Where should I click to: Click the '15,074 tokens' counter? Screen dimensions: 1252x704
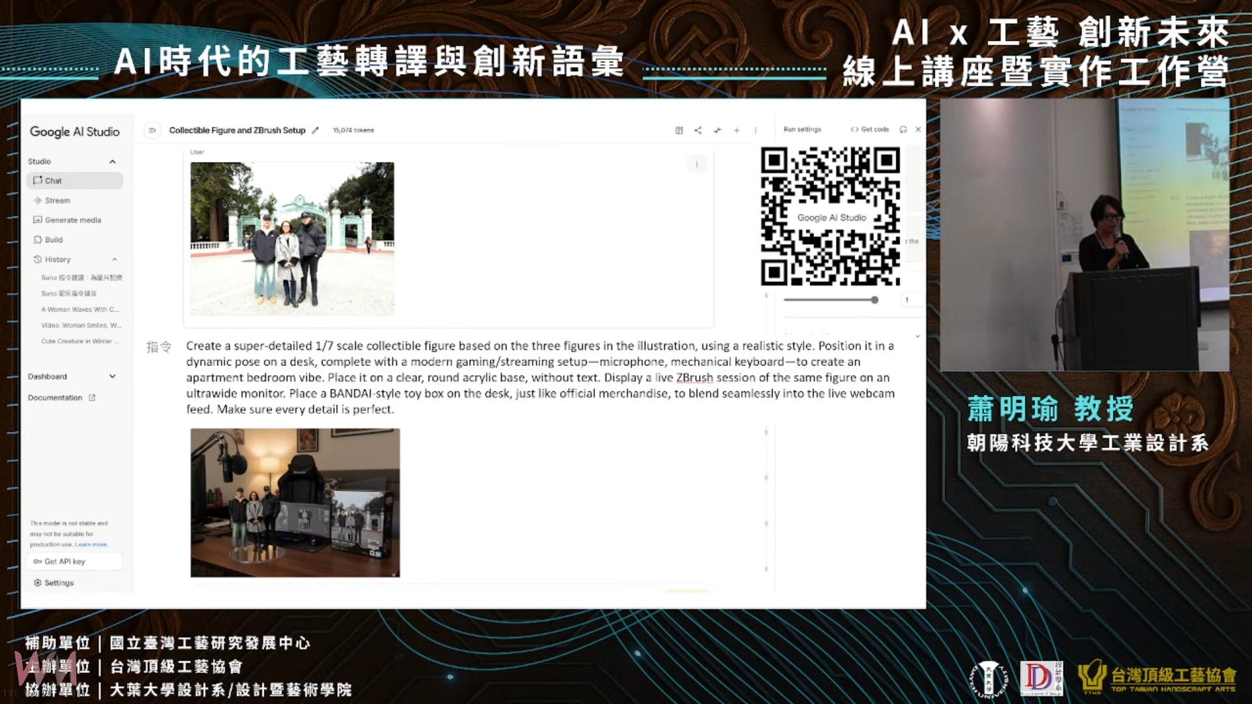point(353,130)
